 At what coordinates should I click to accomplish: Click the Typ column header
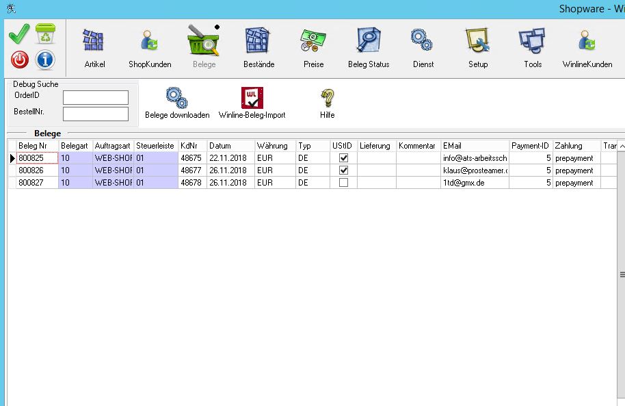pos(313,146)
